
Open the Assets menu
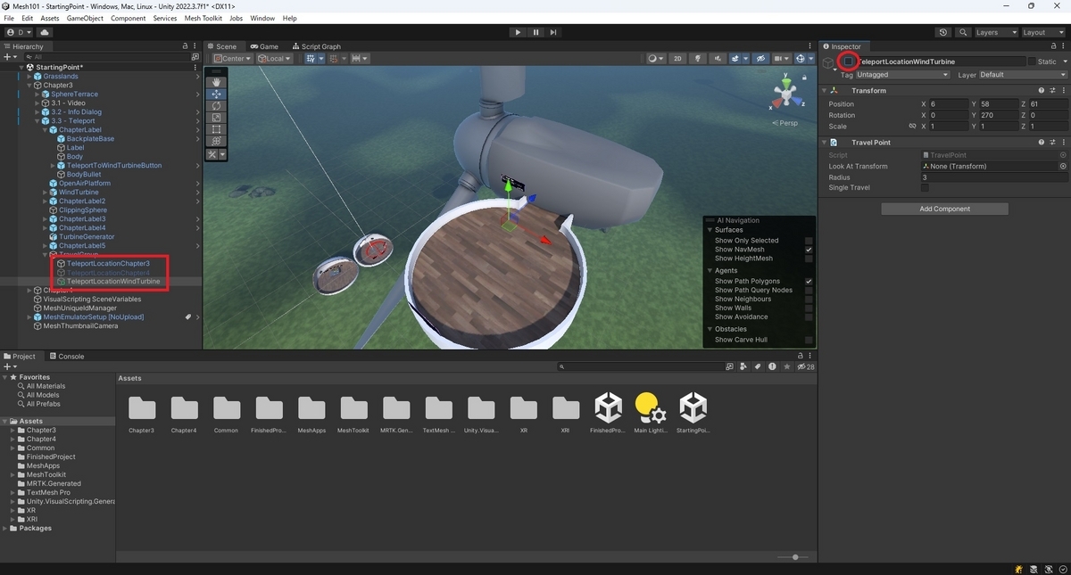(50, 18)
